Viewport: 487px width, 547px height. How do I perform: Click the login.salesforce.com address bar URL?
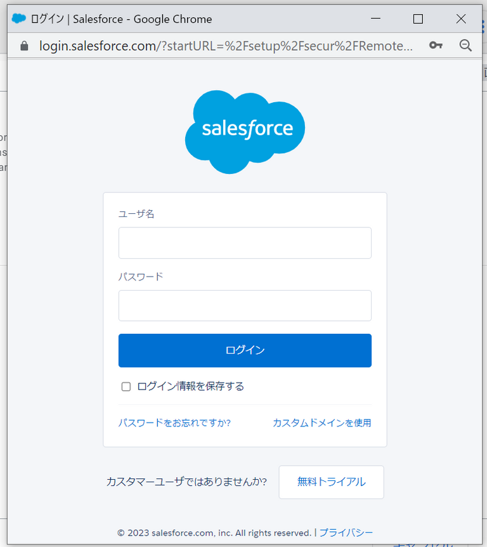pyautogui.click(x=226, y=46)
